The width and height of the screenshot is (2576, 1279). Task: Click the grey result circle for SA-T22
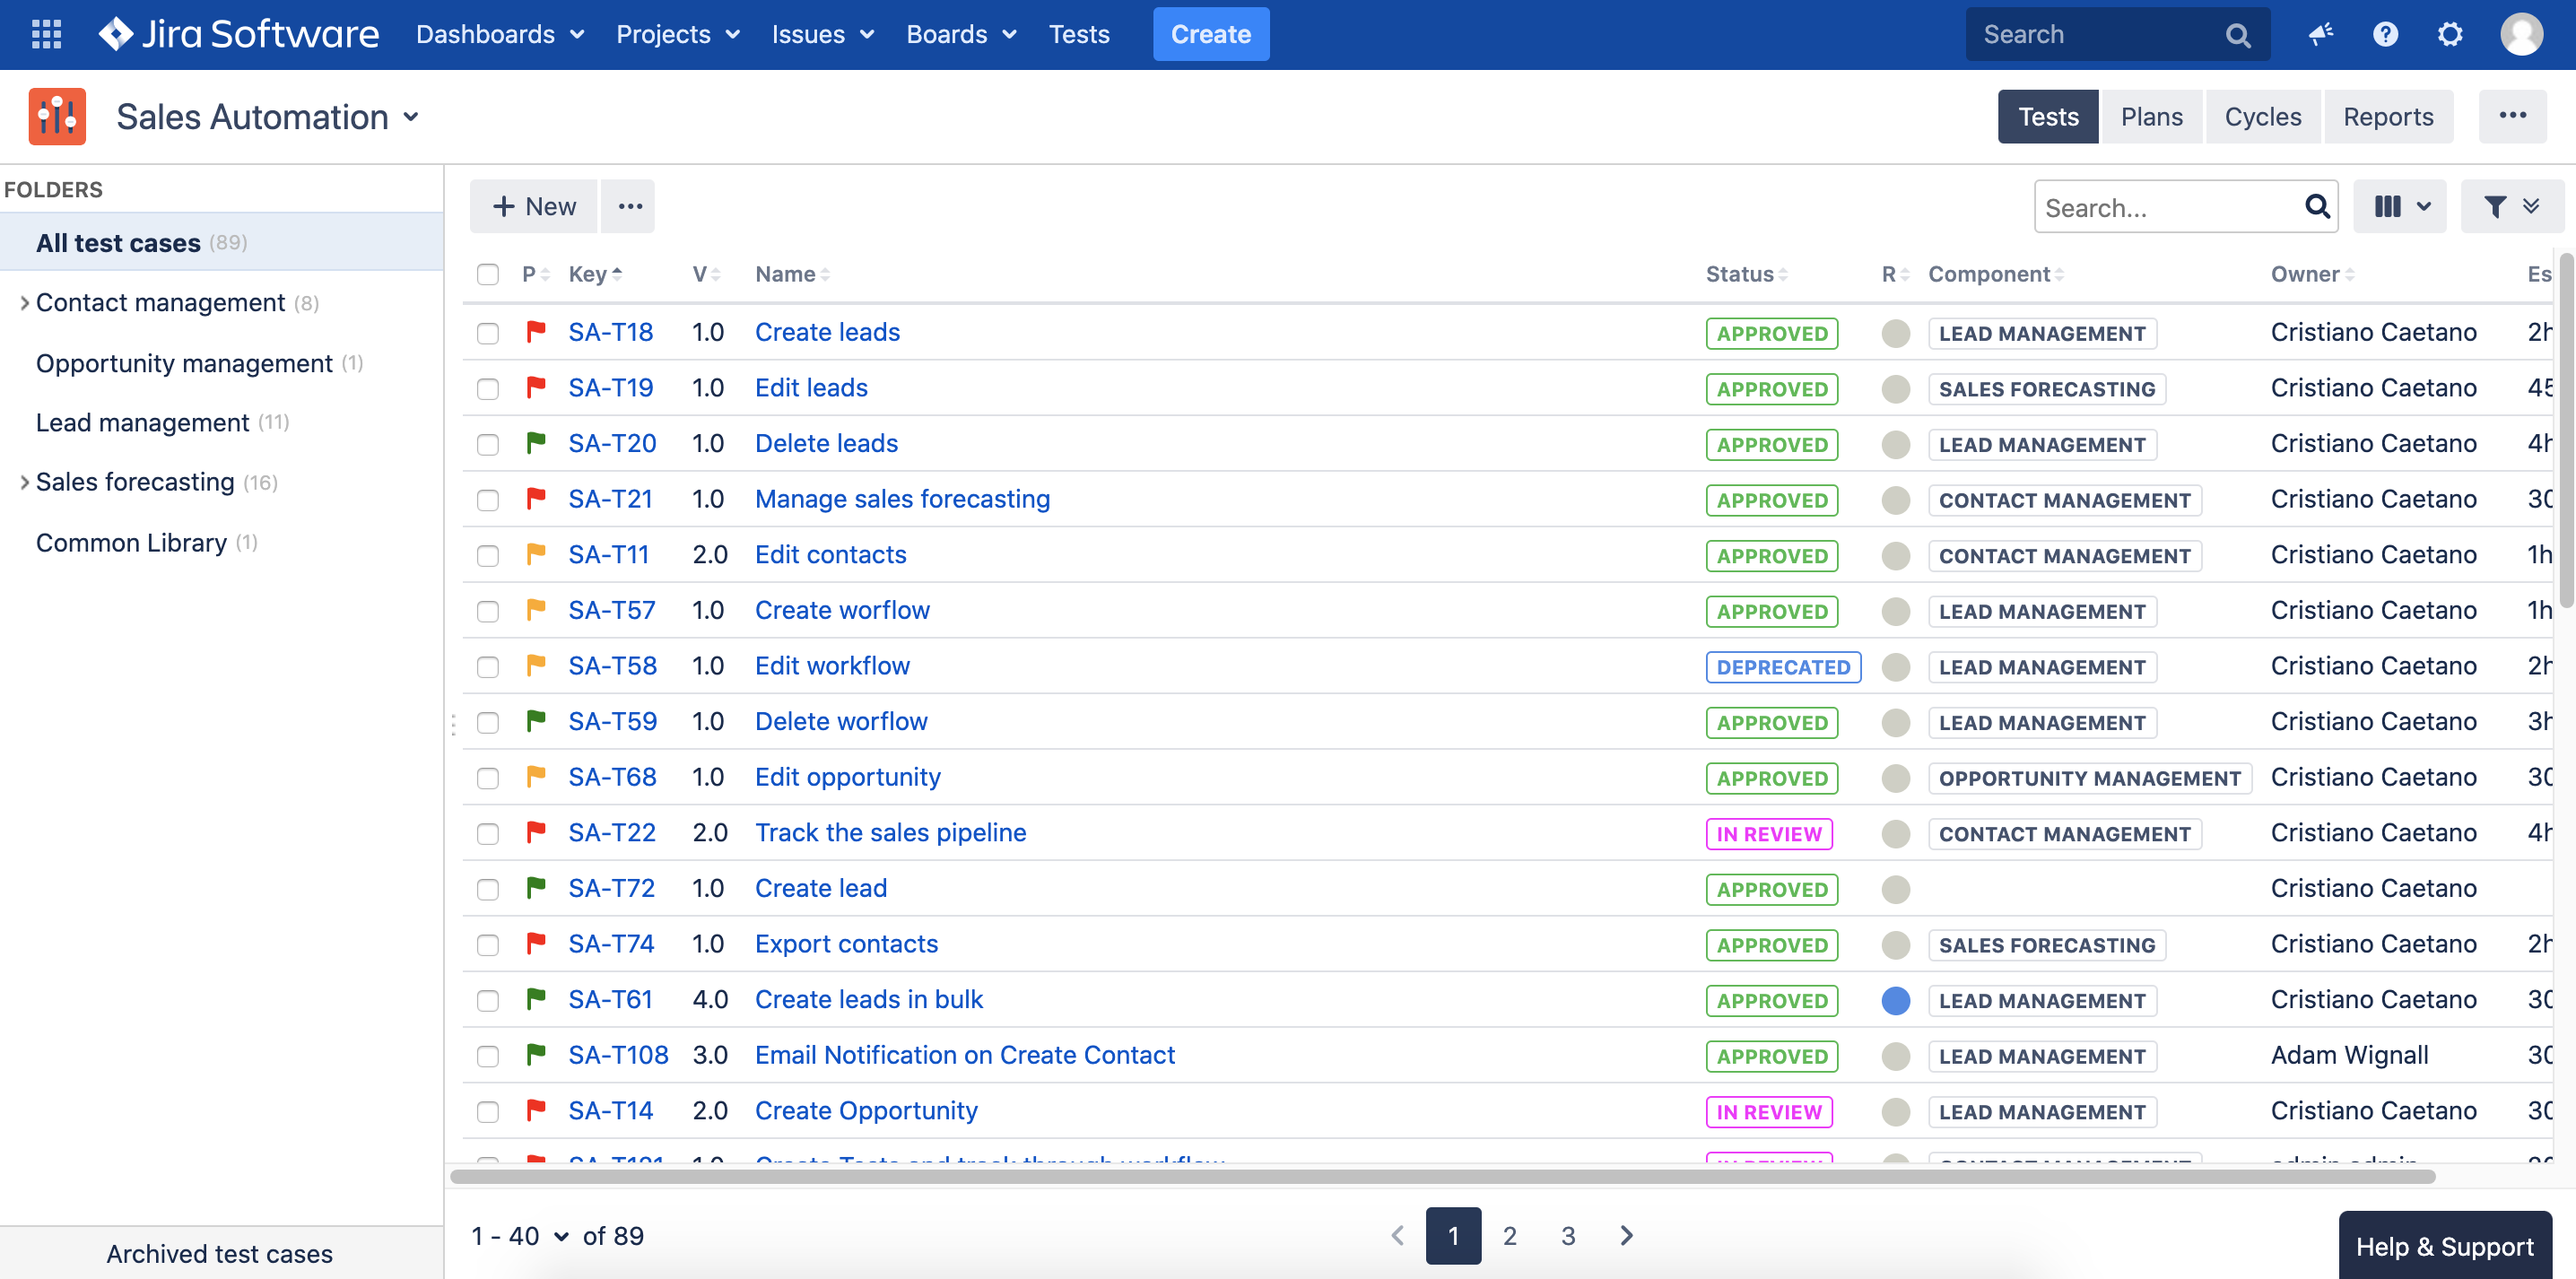1895,833
